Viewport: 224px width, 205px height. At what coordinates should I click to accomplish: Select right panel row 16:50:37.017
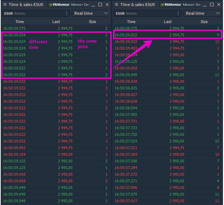(x=168, y=201)
